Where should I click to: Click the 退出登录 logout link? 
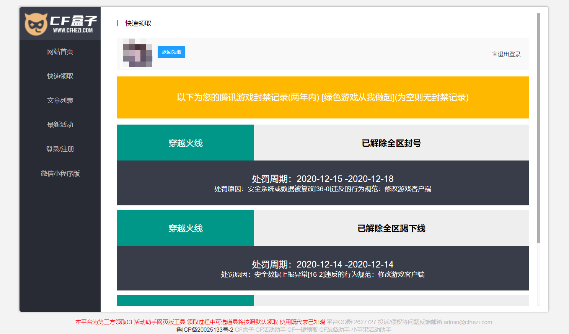coord(509,54)
